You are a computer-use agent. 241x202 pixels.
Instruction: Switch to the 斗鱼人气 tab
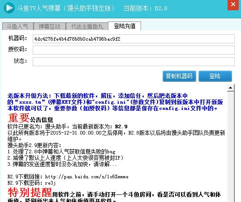pos(17,26)
